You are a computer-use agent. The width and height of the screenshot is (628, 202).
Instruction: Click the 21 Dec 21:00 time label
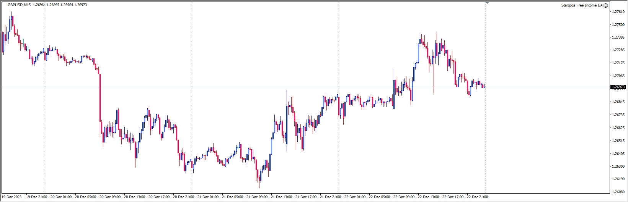click(x=331, y=197)
